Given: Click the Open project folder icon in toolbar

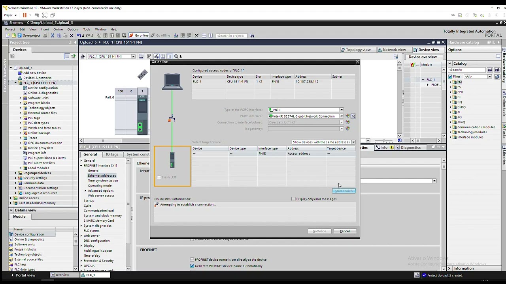Looking at the screenshot, I should click(14, 35).
